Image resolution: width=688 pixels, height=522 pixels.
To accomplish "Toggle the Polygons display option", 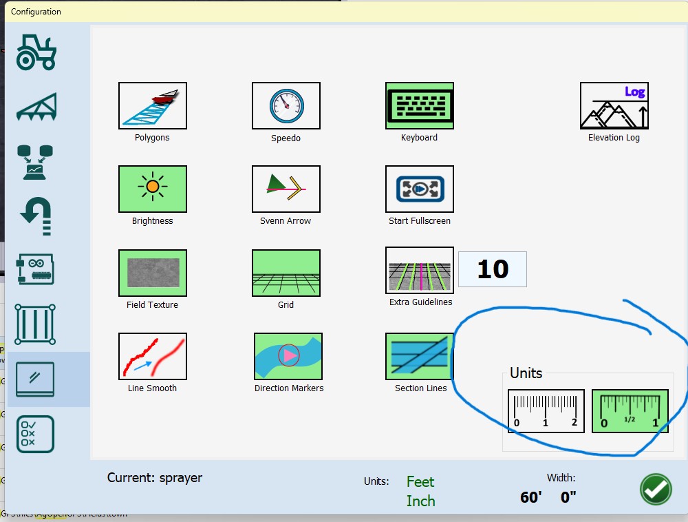I will [152, 105].
